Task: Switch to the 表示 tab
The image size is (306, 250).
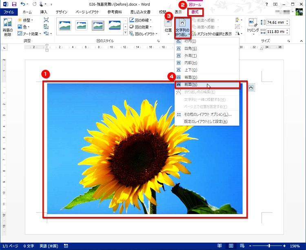Action: tap(178, 12)
